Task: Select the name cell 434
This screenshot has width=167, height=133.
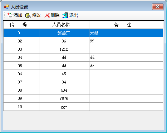Action: pos(64,90)
